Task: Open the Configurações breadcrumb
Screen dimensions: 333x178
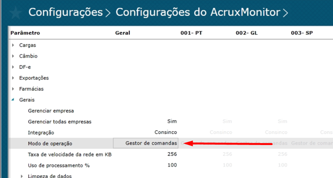Action: (x=66, y=12)
